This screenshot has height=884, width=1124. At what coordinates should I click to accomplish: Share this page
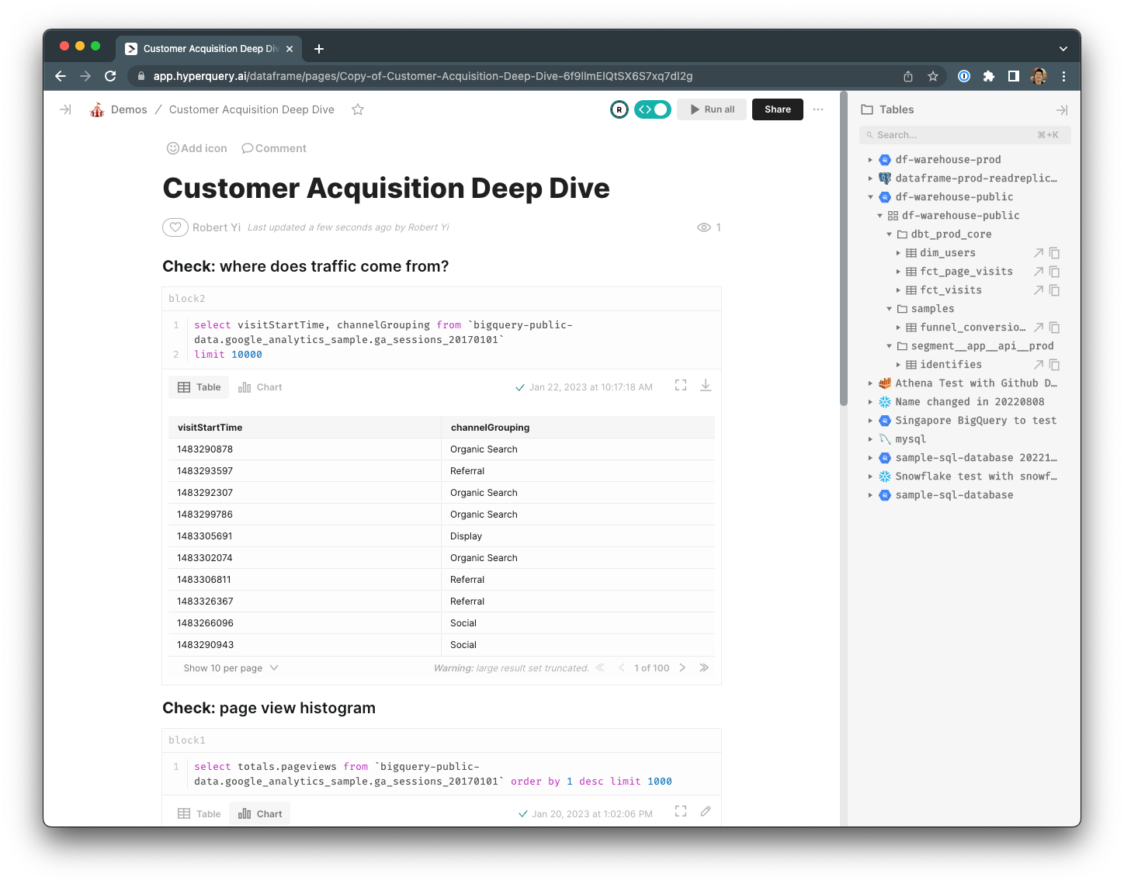777,109
